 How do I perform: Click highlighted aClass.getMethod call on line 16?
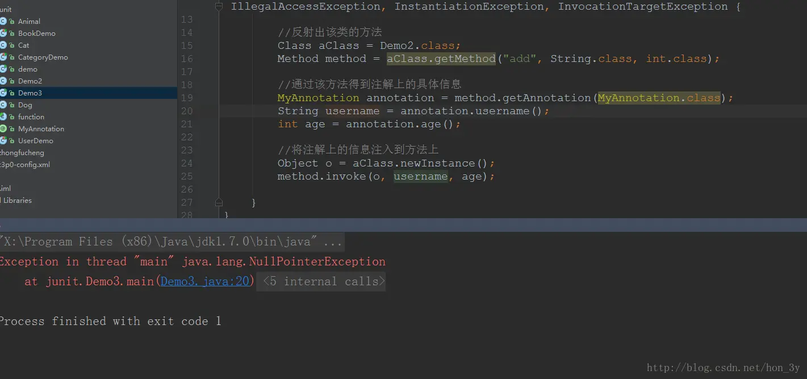(x=441, y=59)
